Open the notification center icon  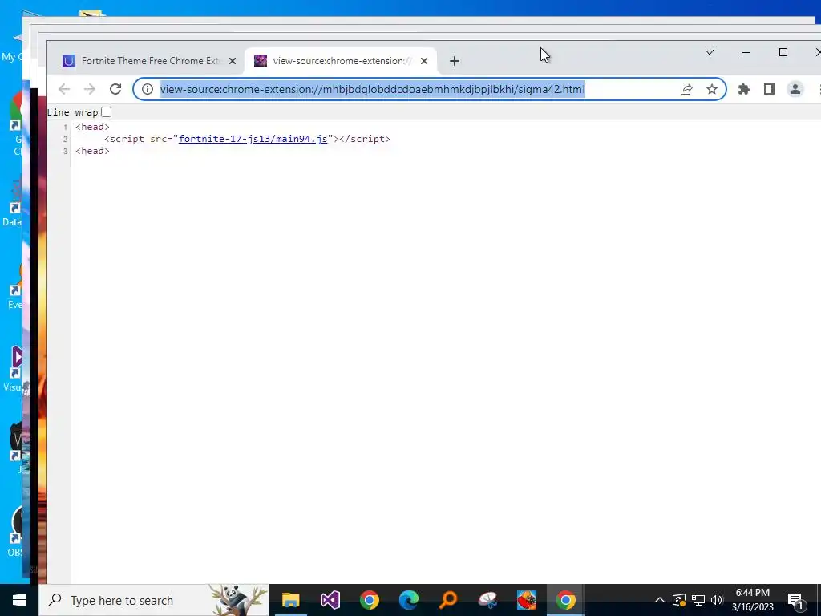795,600
